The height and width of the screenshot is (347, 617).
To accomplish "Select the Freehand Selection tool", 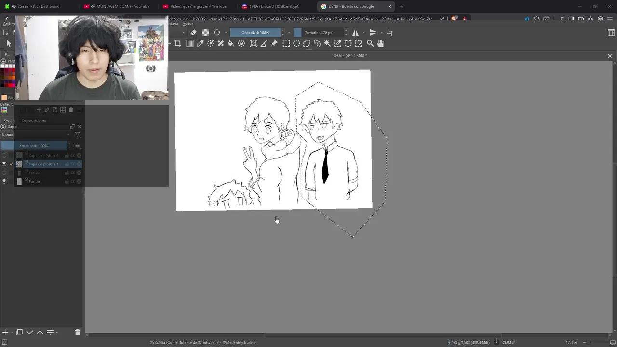I will (317, 43).
